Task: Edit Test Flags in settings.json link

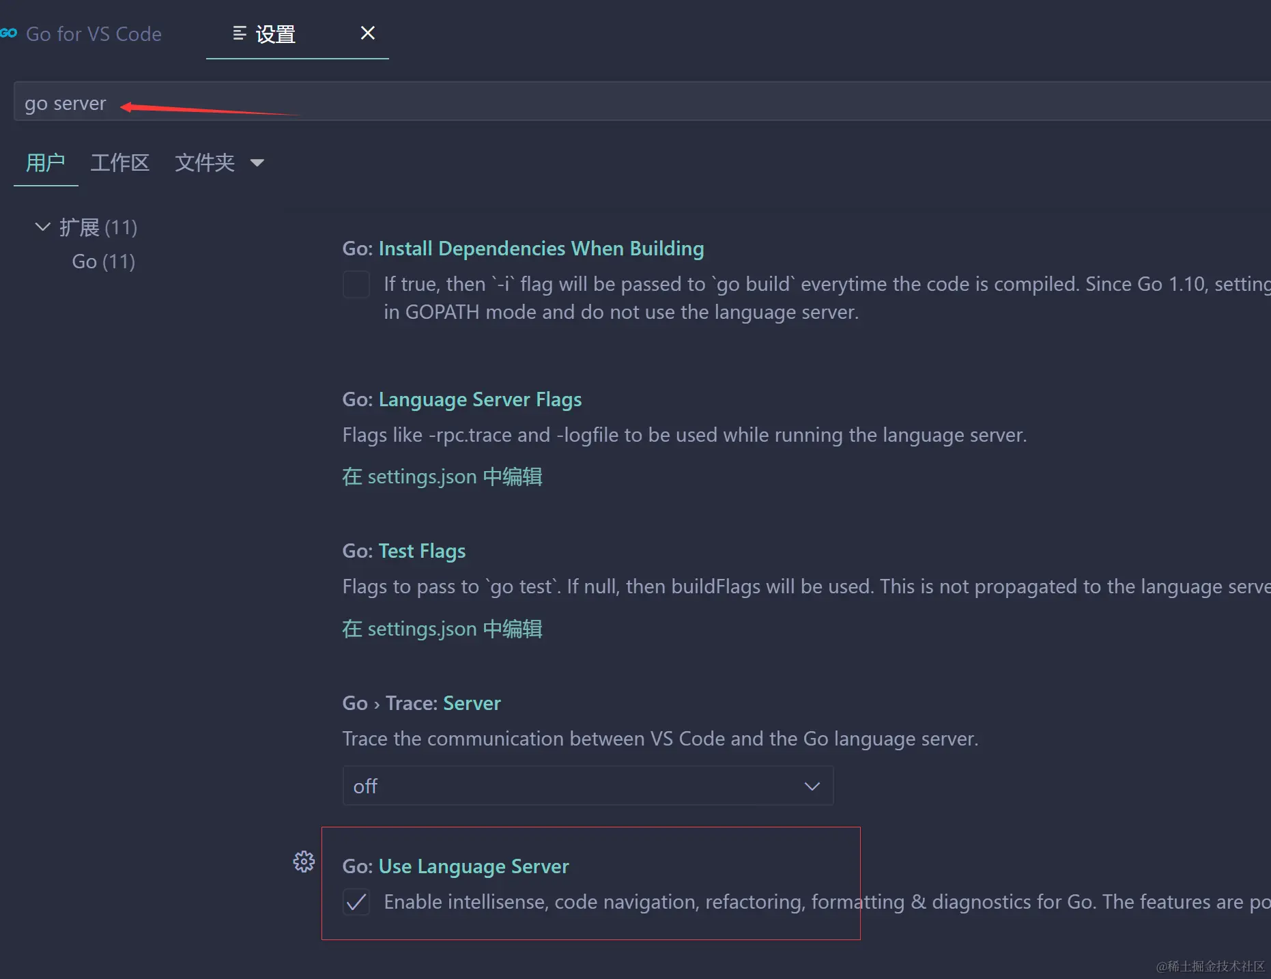Action: point(442,629)
